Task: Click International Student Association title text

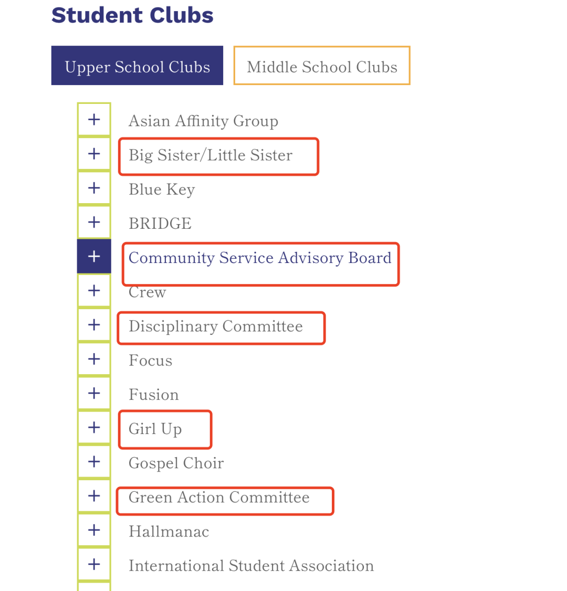Action: (x=251, y=566)
